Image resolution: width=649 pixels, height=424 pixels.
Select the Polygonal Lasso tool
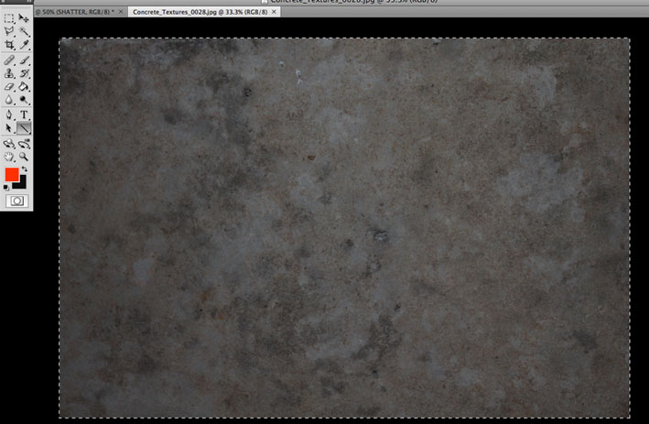point(9,31)
